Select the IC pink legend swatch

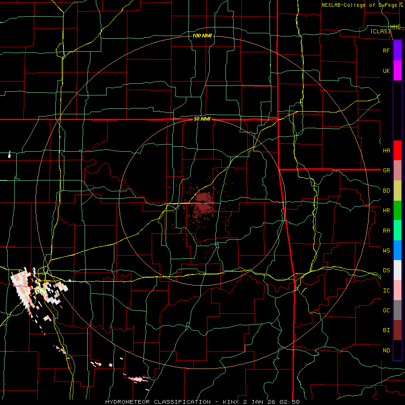(397, 290)
